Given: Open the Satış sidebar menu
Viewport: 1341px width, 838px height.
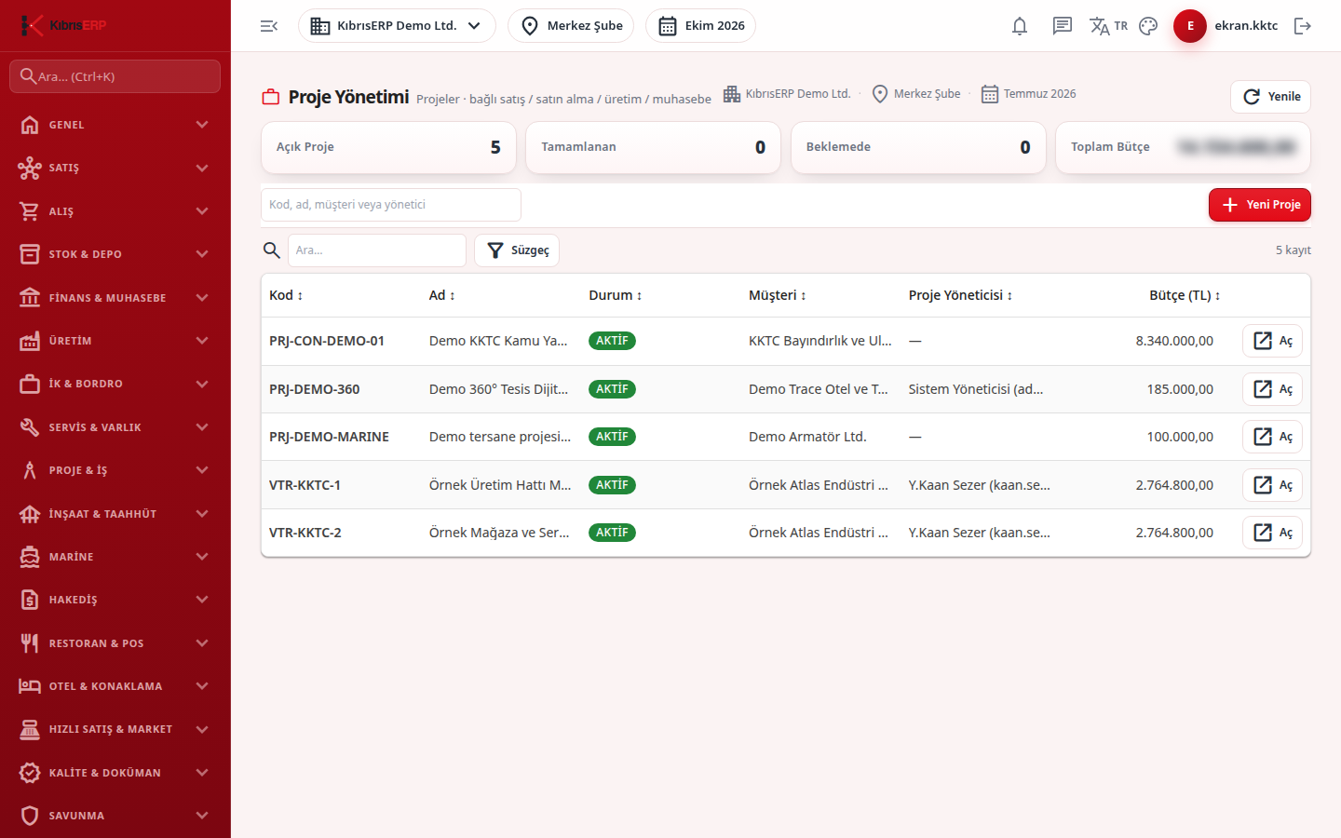Looking at the screenshot, I should tap(115, 169).
